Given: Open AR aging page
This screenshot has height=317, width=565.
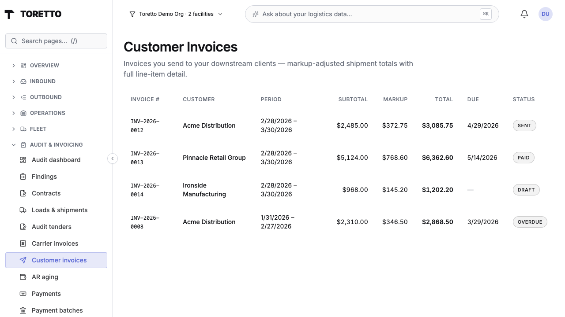Looking at the screenshot, I should click(x=56, y=277).
